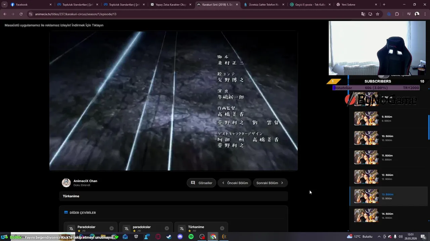Open the 9. Bölüm episode thumbnail
The height and width of the screenshot is (241, 430).
(366, 118)
